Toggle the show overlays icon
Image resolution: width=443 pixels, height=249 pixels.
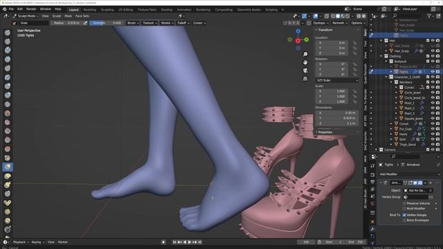click(316, 16)
